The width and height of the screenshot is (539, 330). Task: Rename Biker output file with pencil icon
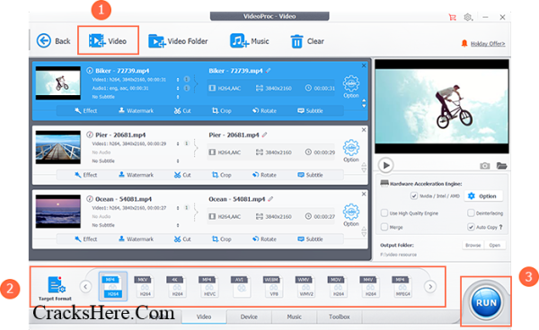[x=268, y=71]
